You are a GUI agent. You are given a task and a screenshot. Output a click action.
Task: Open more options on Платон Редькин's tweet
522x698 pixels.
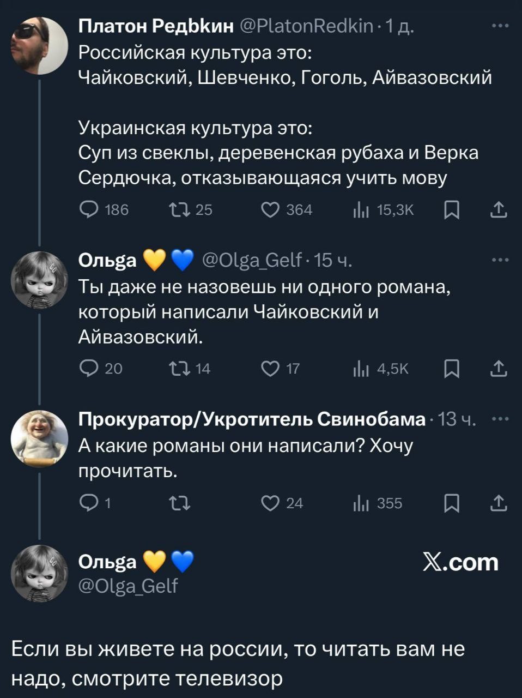point(500,26)
